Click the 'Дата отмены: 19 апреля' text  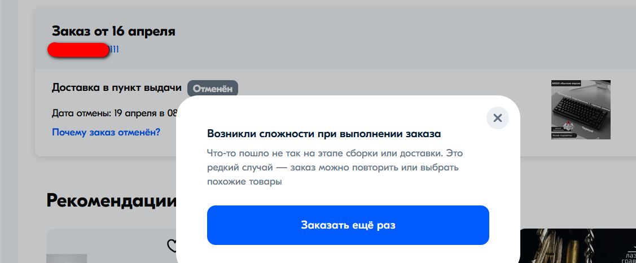tap(107, 113)
